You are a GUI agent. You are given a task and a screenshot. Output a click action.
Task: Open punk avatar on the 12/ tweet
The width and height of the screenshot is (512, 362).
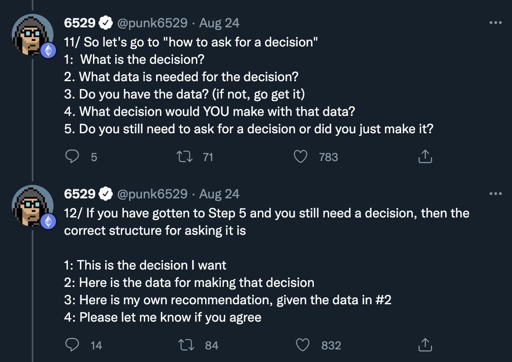click(x=32, y=206)
